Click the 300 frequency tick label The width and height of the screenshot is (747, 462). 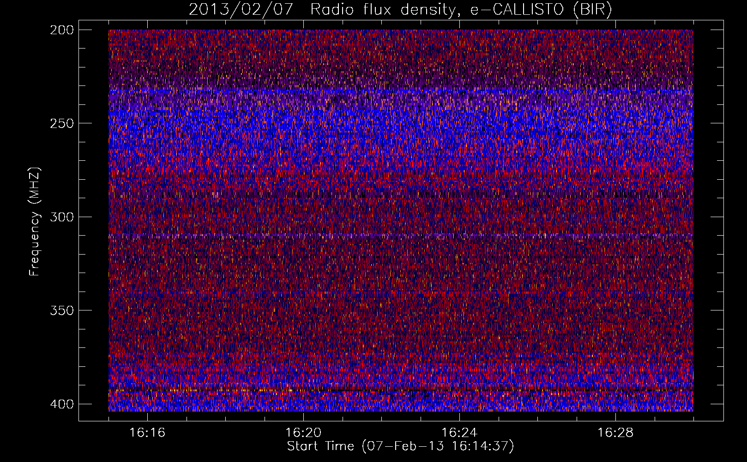61,217
